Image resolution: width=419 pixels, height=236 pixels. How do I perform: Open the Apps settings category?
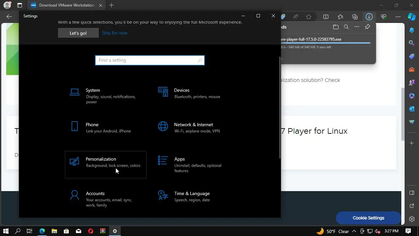click(x=194, y=165)
